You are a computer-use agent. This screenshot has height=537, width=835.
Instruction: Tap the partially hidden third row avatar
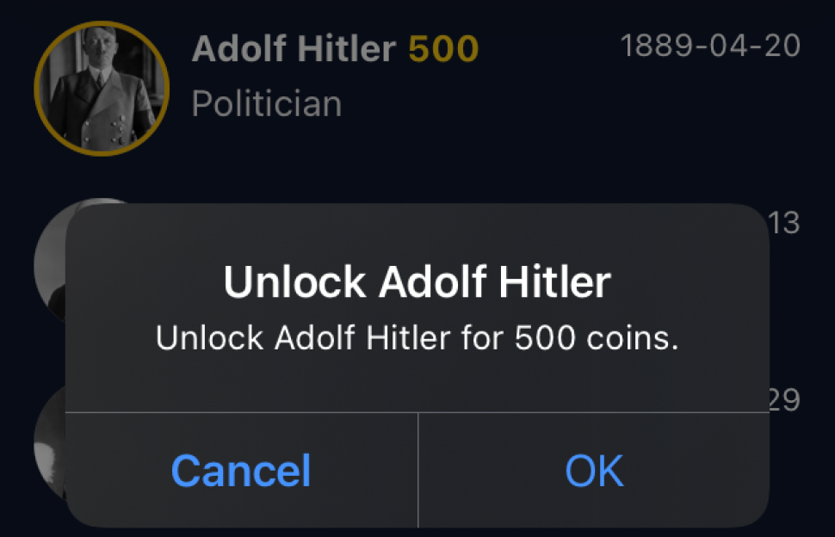pyautogui.click(x=49, y=441)
